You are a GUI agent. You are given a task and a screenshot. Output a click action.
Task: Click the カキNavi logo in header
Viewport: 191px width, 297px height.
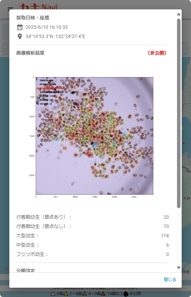38,7
